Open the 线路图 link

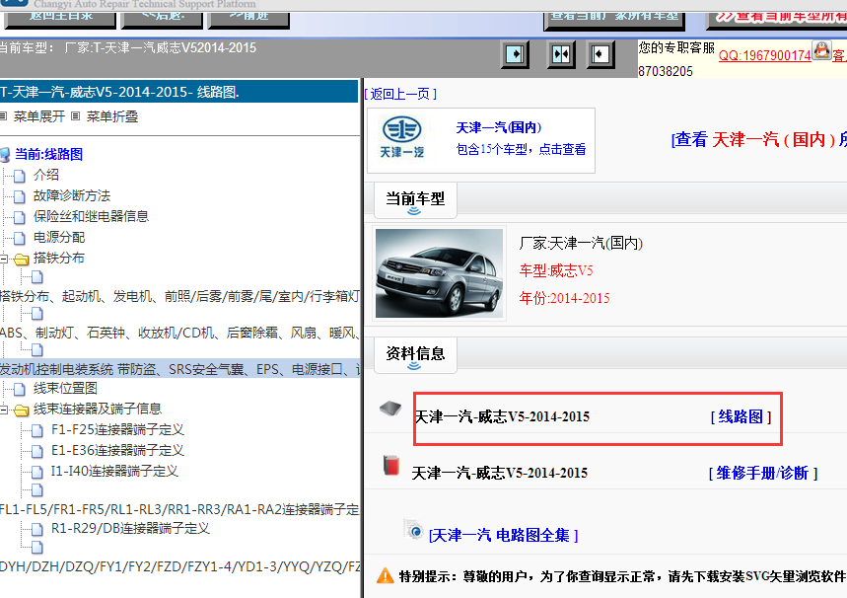(741, 416)
